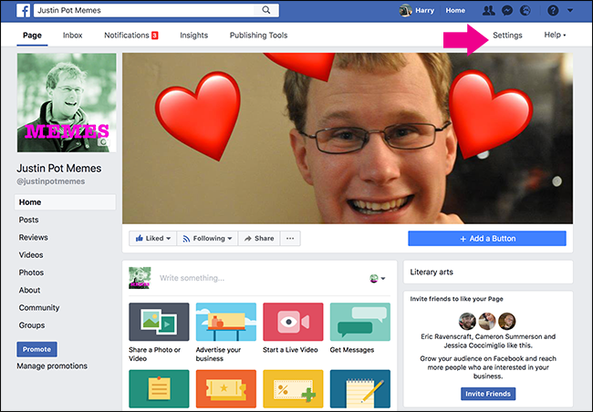The image size is (593, 412).
Task: Select Photos in the left sidebar
Action: (31, 273)
